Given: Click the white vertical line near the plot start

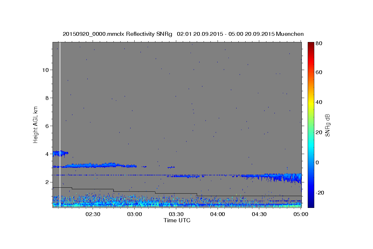Looking at the screenshot, I should click(x=60, y=125).
